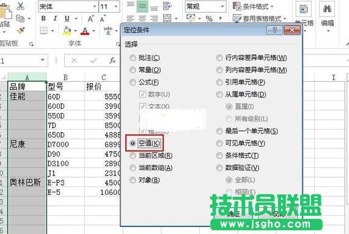349x234 pixels.
Task: Open the clipboard group dialog launcher
Action: [x=31, y=44]
